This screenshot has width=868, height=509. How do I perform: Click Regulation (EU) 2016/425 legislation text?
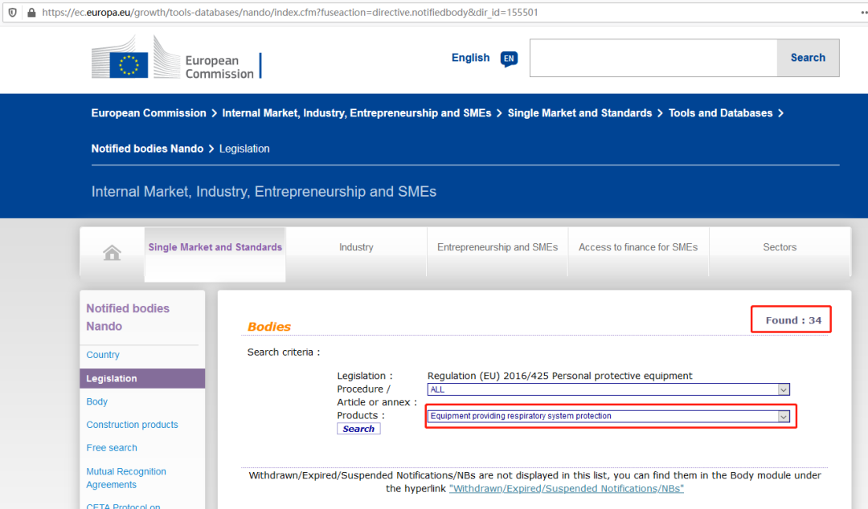point(559,376)
